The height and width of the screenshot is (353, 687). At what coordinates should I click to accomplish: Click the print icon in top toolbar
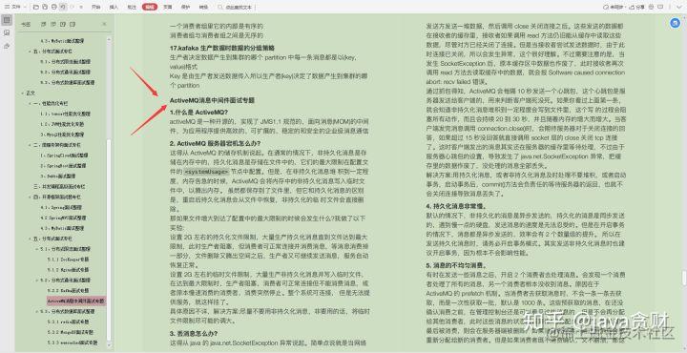(x=53, y=7)
